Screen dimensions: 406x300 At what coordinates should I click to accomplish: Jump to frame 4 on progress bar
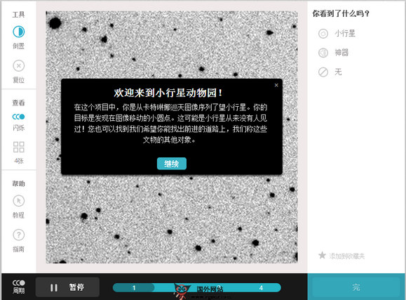coord(261,287)
